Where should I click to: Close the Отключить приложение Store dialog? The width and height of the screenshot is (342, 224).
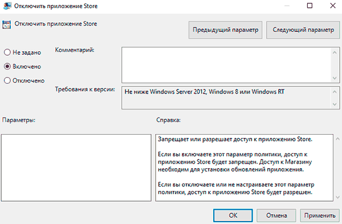pyautogui.click(x=333, y=6)
